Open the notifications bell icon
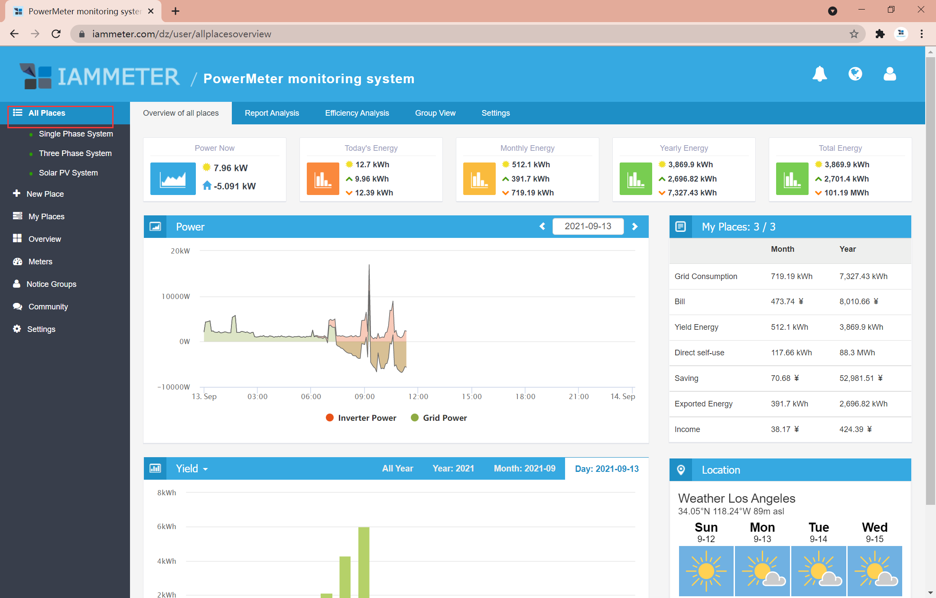936x598 pixels. (819, 74)
